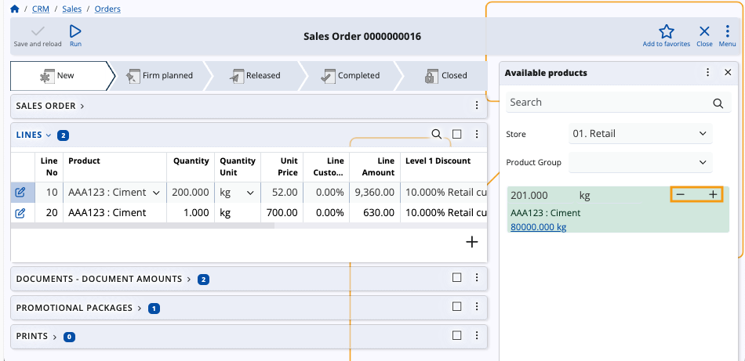Viewport: 745px width, 361px height.
Task: Click the 9,360.00 line amount cell
Action: pos(375,193)
